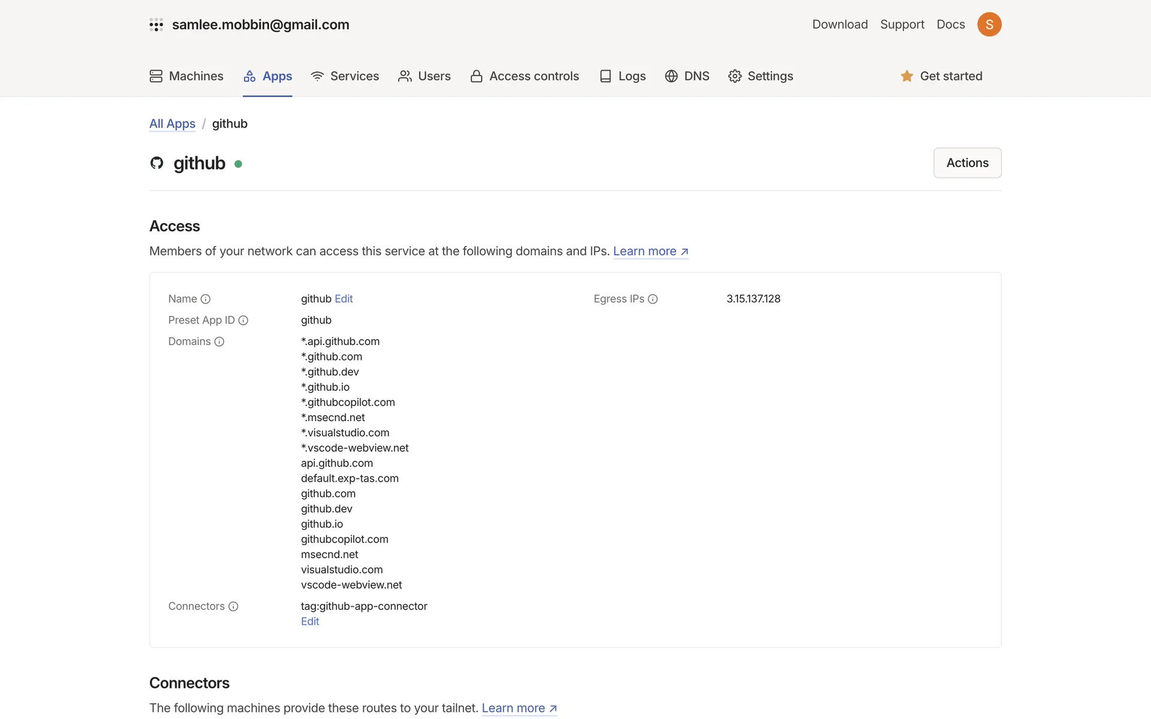
Task: Open the Access controls tab
Action: pos(525,76)
